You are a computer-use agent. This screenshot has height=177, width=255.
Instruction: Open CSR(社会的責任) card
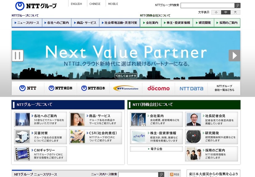95,137
